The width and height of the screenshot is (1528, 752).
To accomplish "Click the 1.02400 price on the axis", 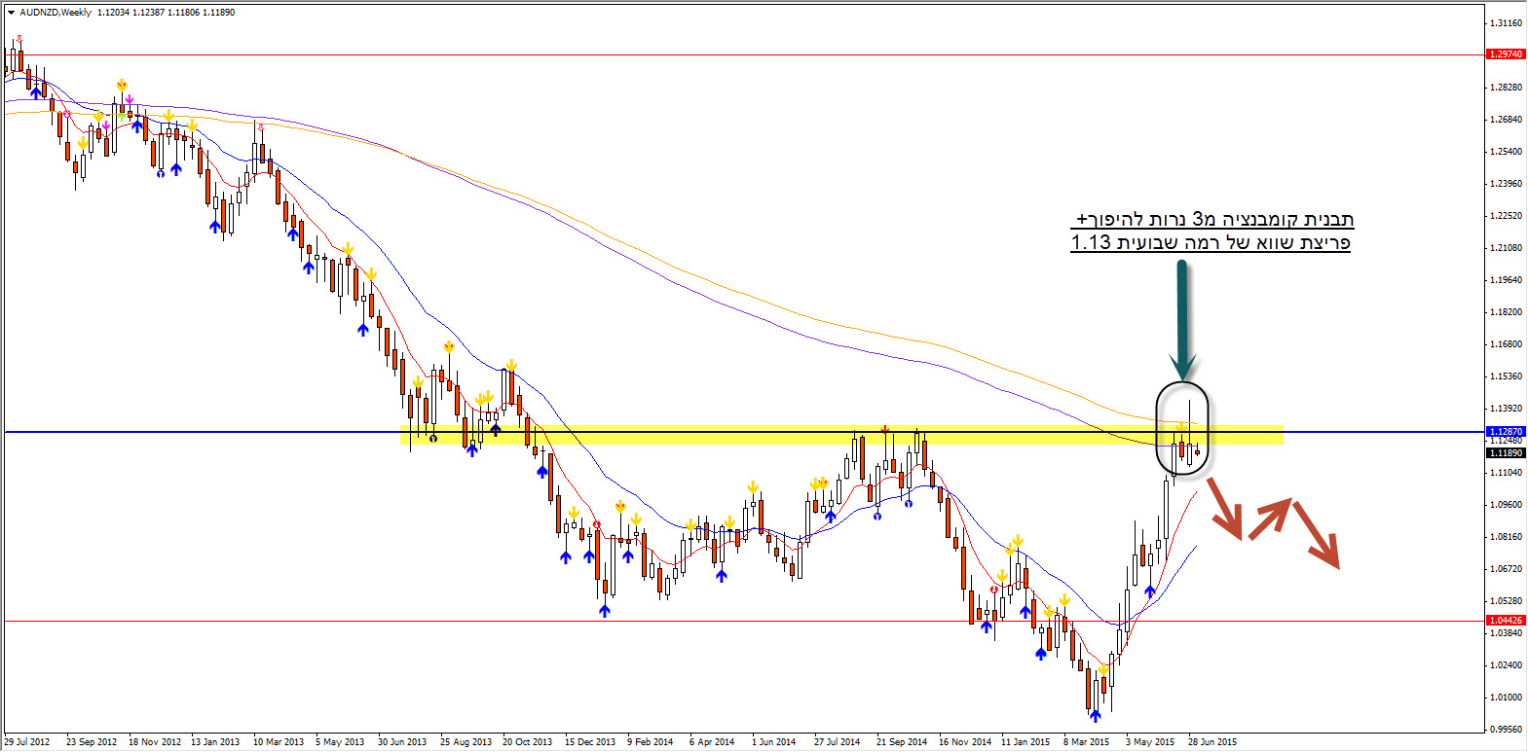I will tap(1506, 665).
